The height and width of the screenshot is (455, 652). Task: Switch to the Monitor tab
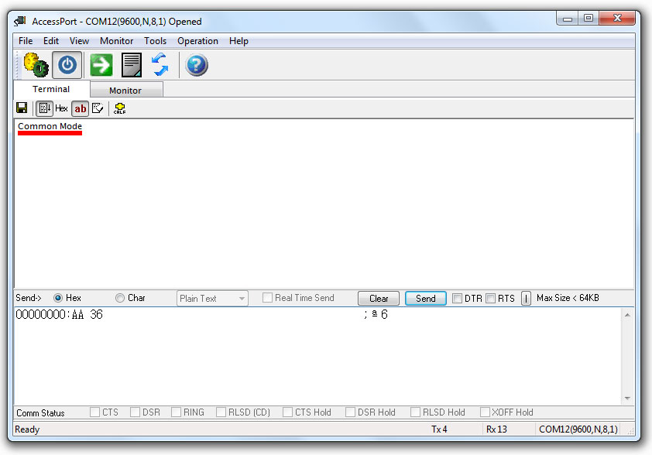pos(126,91)
